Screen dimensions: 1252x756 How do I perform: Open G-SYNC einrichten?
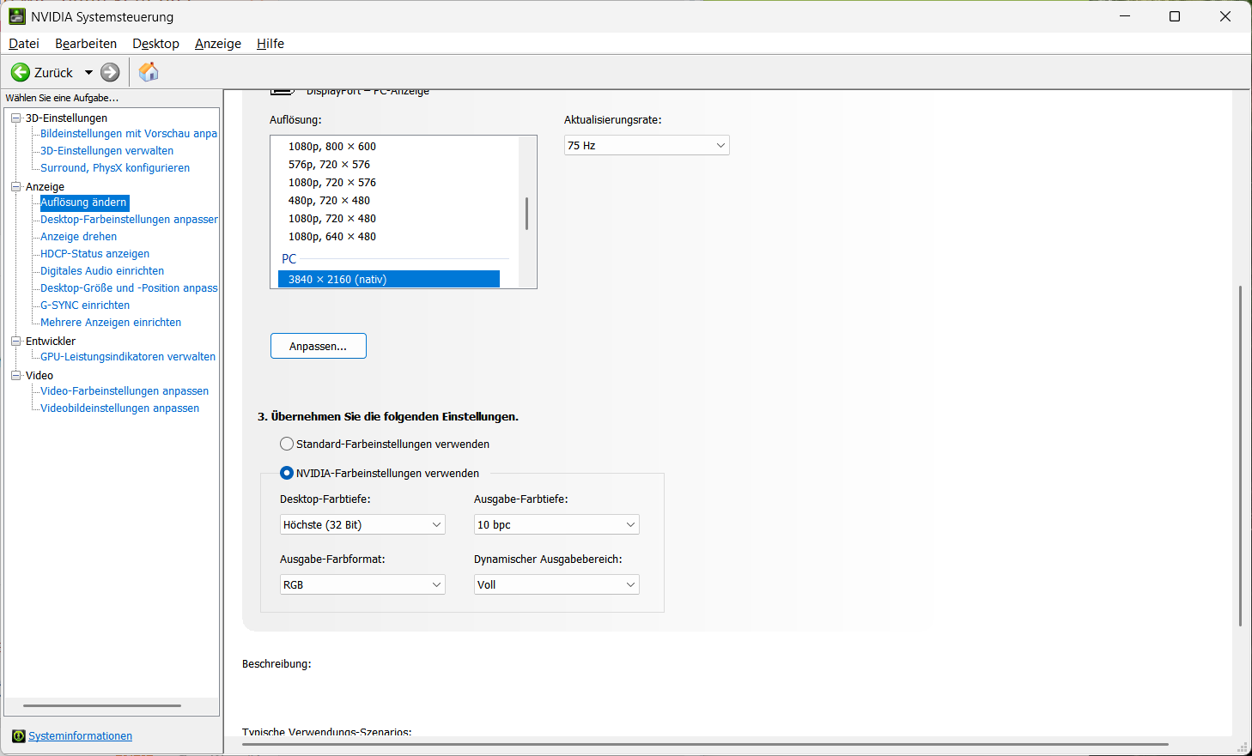85,305
